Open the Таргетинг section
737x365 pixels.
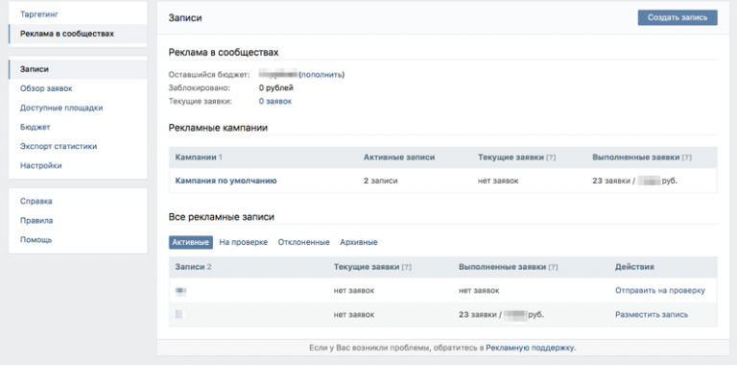tap(39, 14)
